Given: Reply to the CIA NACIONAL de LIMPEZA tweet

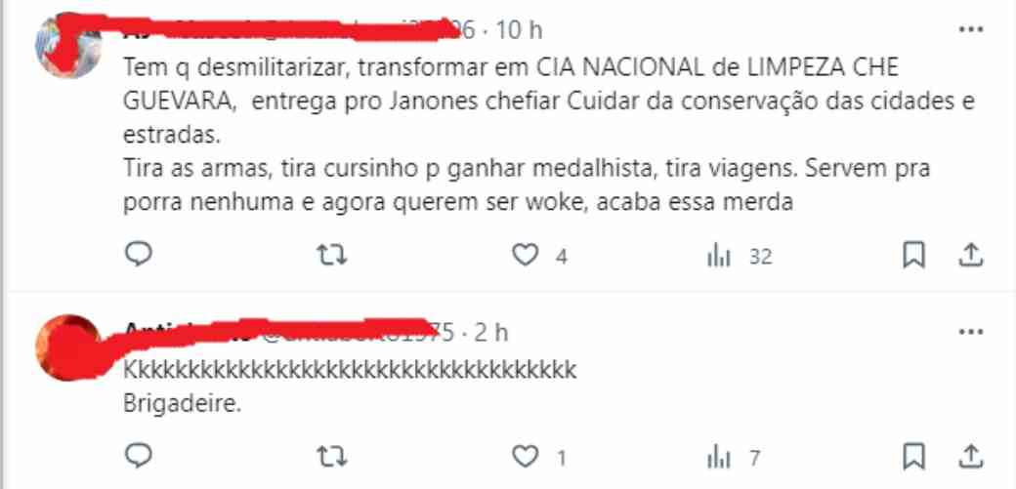Looking at the screenshot, I should 138,256.
